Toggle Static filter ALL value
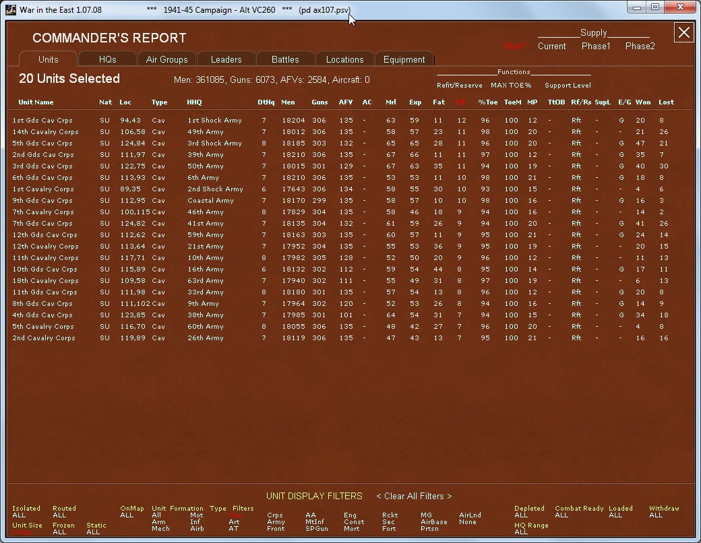The width and height of the screenshot is (701, 543). pyautogui.click(x=93, y=532)
